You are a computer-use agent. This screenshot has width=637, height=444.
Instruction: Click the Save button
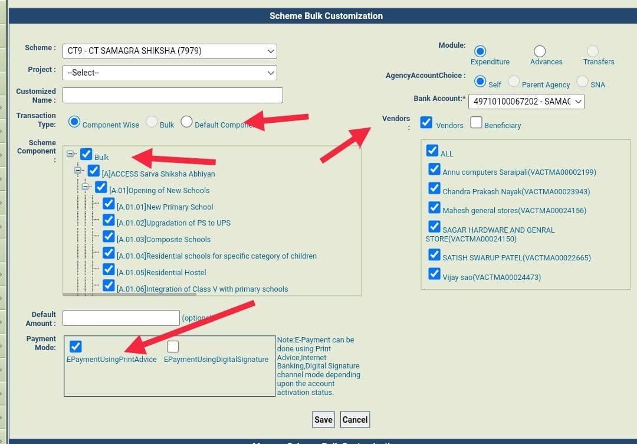[323, 419]
